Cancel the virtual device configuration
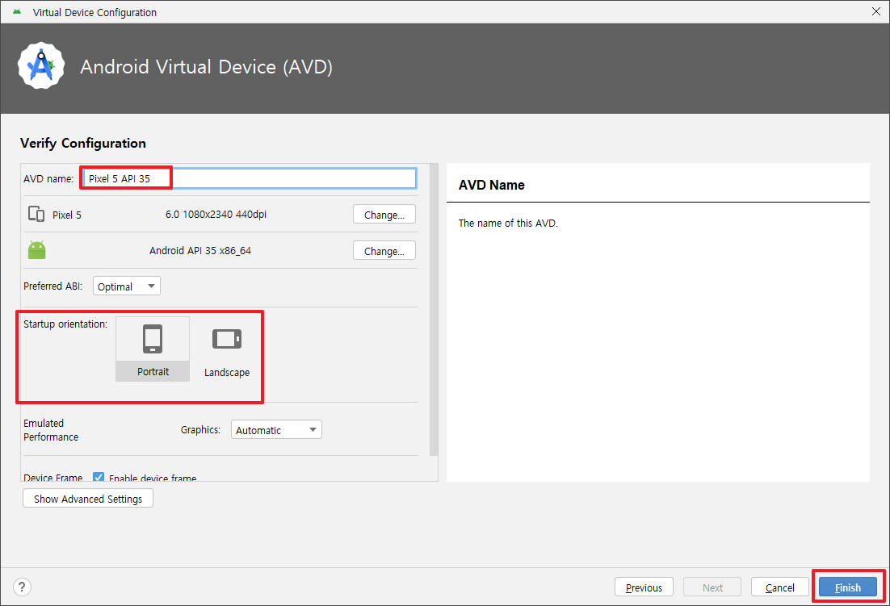The width and height of the screenshot is (890, 606). (780, 587)
